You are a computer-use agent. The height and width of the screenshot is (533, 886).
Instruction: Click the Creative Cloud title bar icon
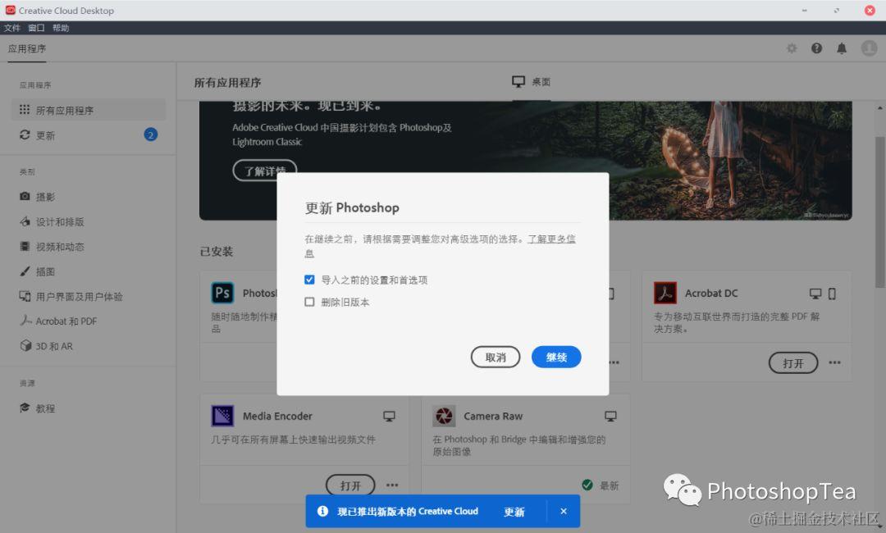coord(10,10)
